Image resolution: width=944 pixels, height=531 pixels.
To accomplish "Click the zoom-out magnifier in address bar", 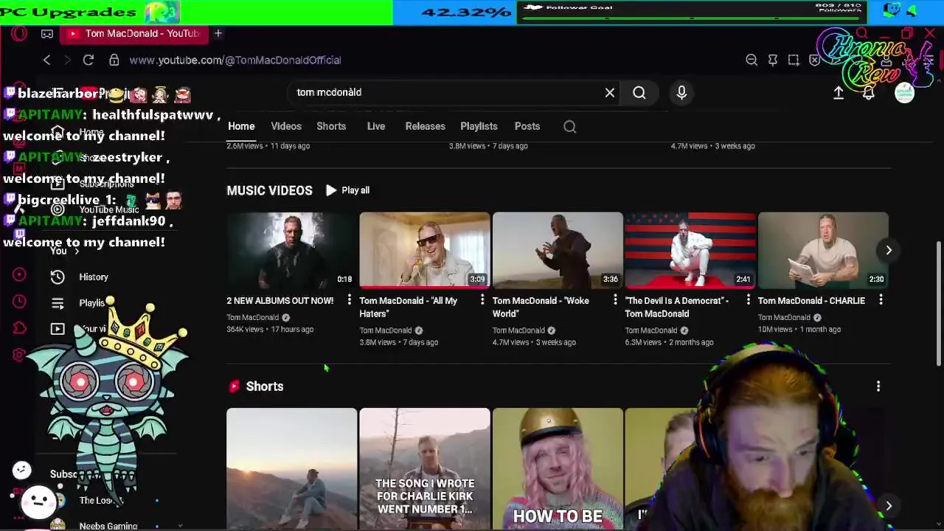I will click(x=752, y=60).
